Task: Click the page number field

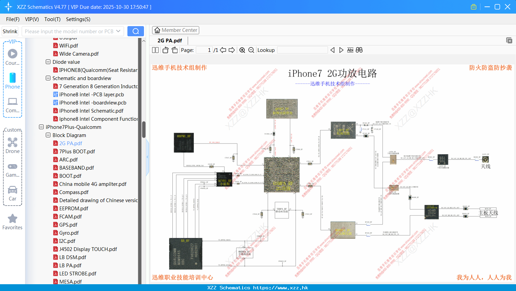Action: 204,50
